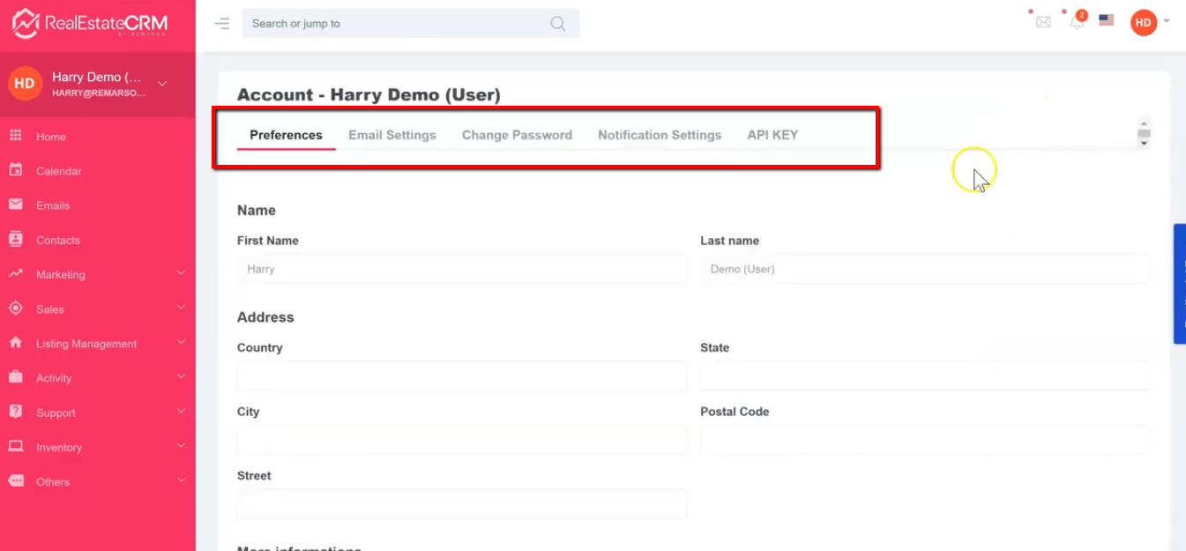This screenshot has height=551, width=1186.
Task: Open the HD user avatar dropdown
Action: coord(1144,23)
